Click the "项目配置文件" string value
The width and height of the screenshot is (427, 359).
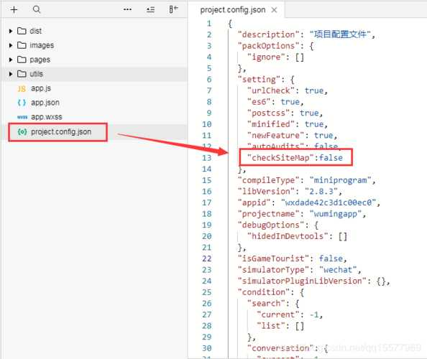(340, 34)
